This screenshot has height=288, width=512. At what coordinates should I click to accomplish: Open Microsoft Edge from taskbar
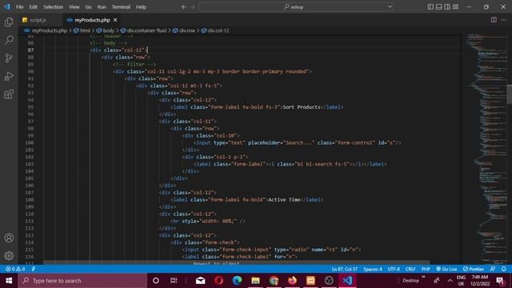click(x=238, y=281)
